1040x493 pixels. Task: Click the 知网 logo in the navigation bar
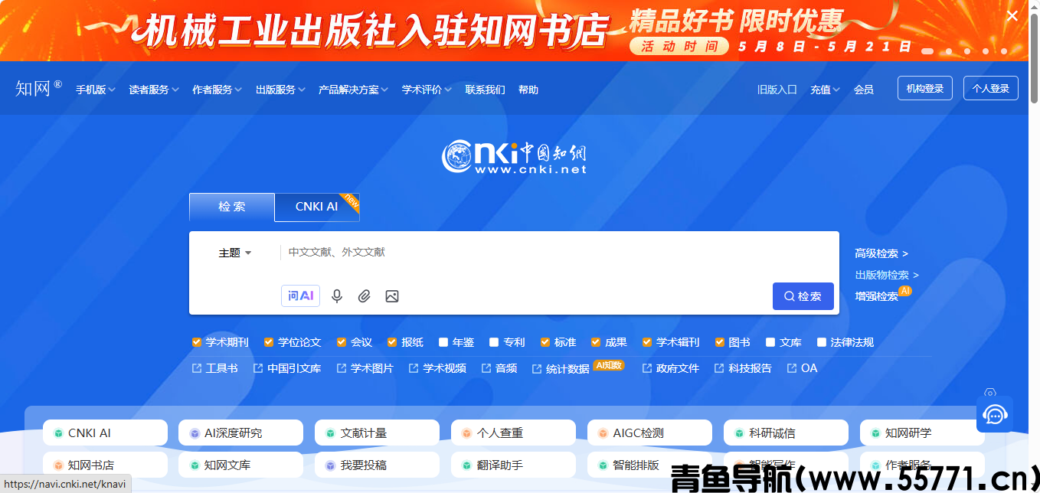tap(38, 88)
